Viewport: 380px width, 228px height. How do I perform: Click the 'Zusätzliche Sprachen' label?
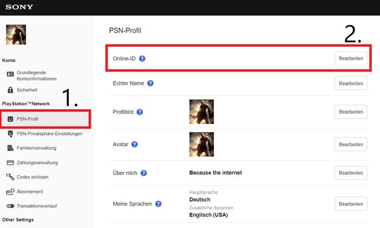coord(211,208)
